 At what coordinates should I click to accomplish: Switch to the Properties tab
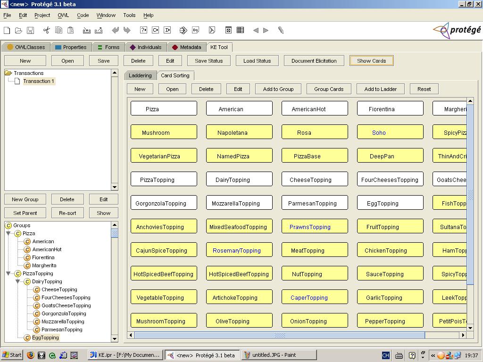pos(71,47)
